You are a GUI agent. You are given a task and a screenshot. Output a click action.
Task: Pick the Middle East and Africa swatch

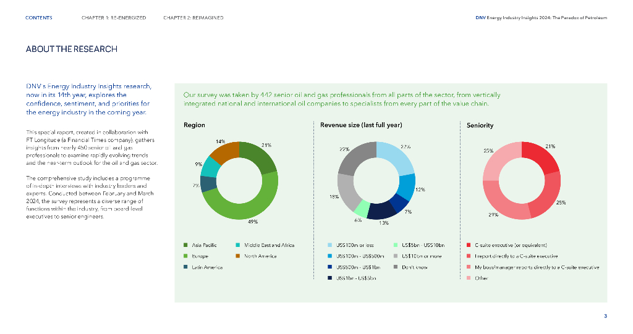239,245
